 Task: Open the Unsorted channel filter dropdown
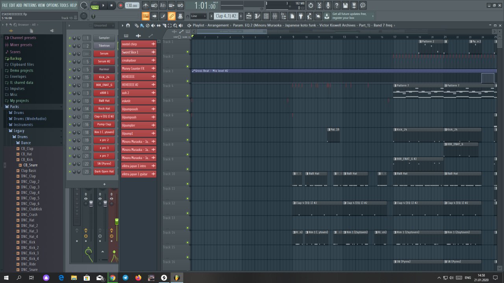coord(104,25)
